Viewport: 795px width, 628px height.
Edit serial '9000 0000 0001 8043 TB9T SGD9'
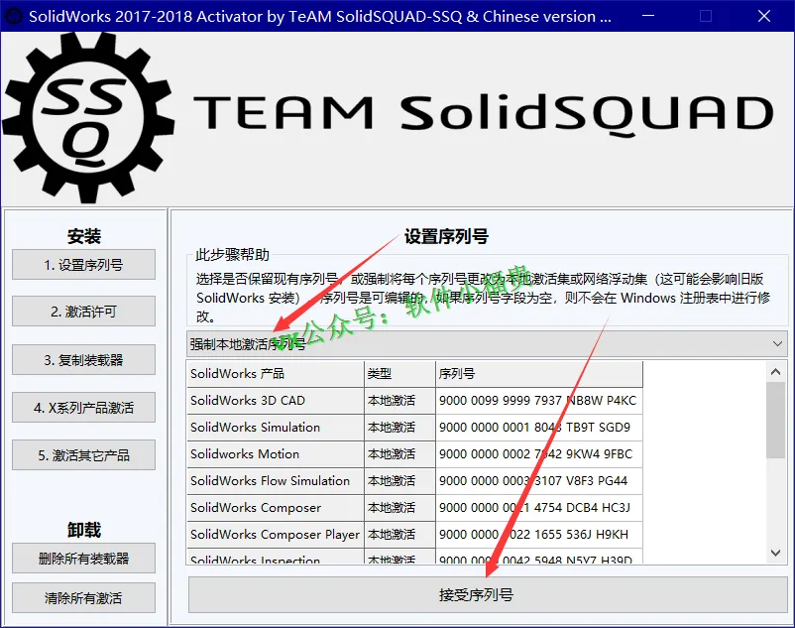(x=539, y=428)
